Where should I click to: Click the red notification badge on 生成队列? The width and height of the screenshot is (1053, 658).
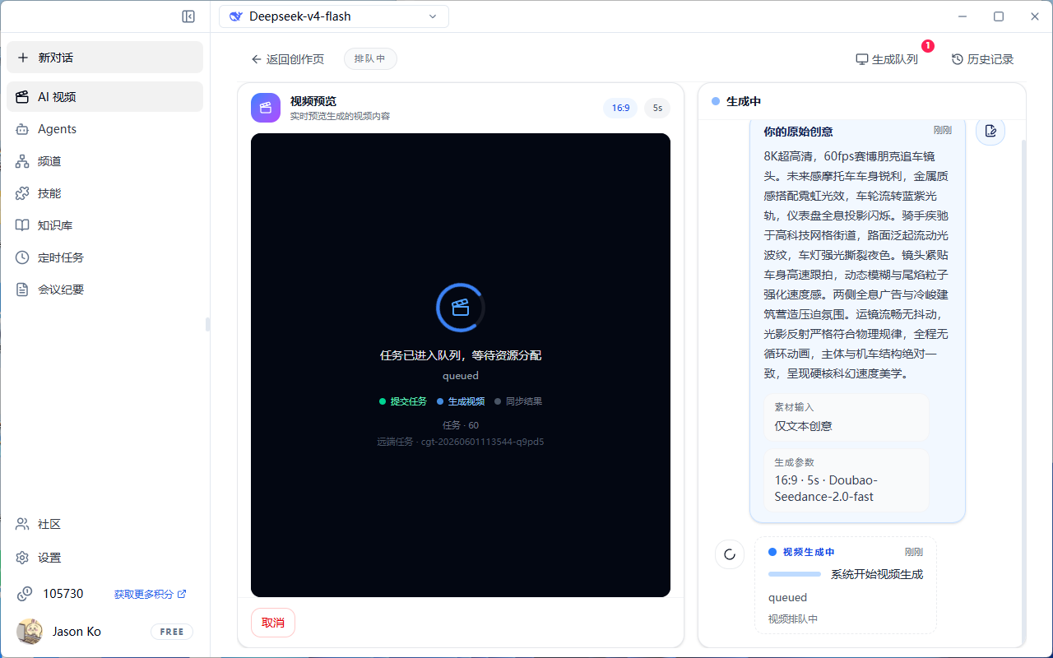click(928, 46)
